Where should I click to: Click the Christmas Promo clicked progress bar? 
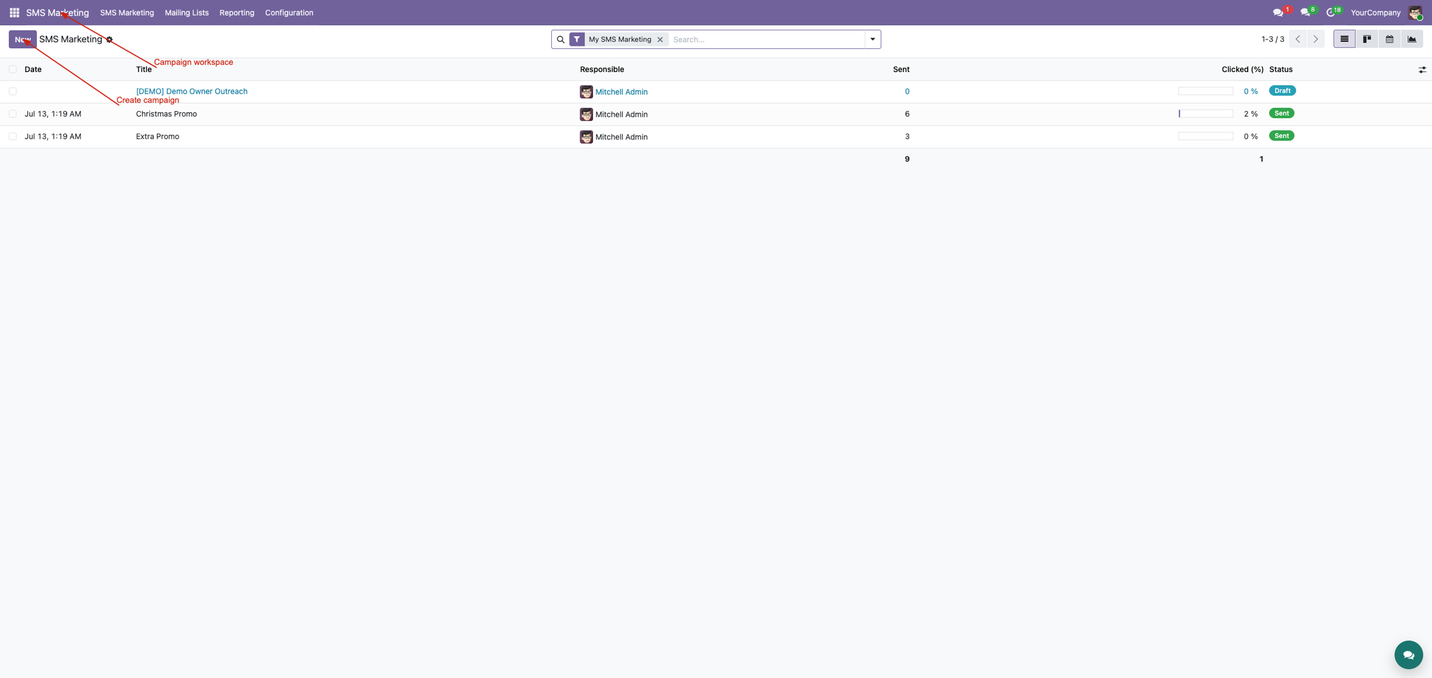(1205, 114)
